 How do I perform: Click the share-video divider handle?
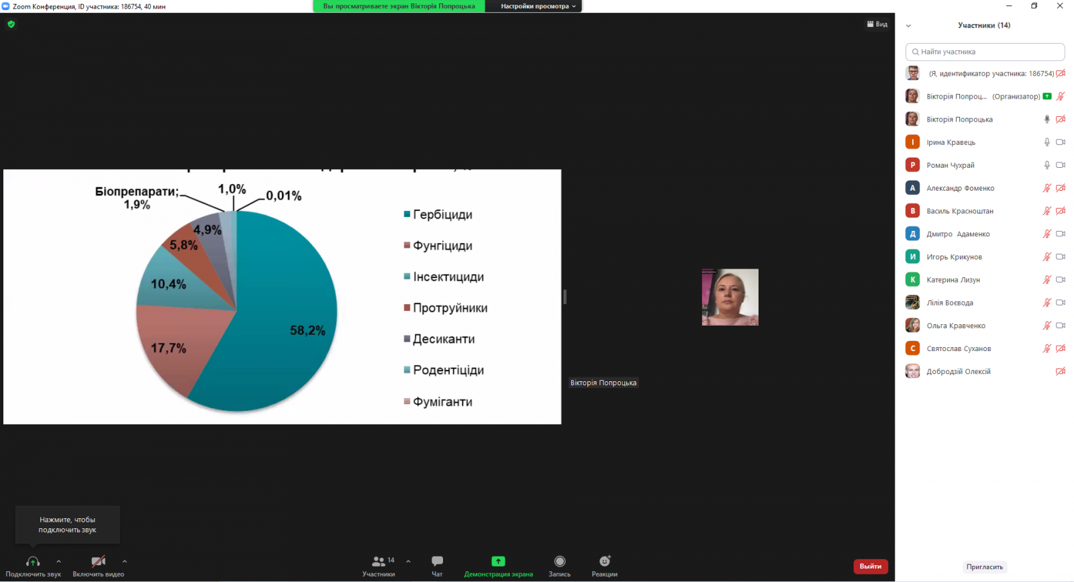565,297
